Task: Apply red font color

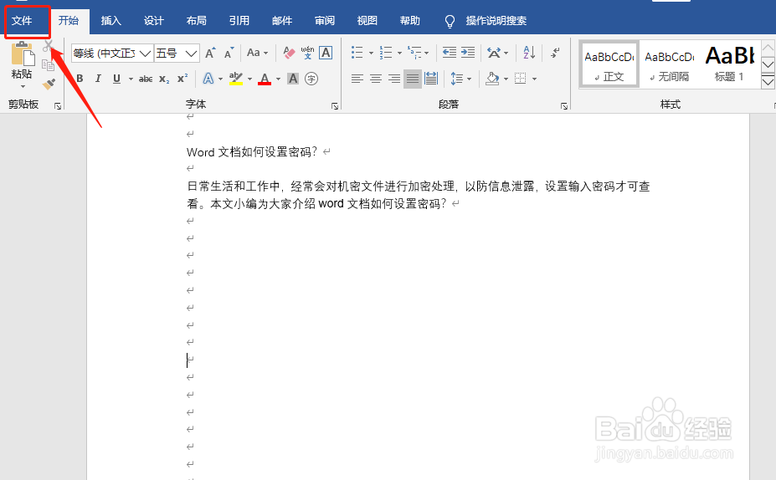Action: coord(265,79)
